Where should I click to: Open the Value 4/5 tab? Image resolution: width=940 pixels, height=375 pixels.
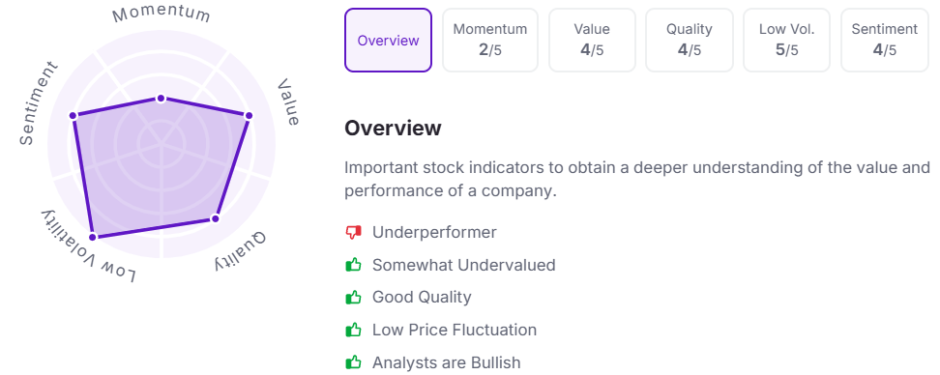(592, 41)
